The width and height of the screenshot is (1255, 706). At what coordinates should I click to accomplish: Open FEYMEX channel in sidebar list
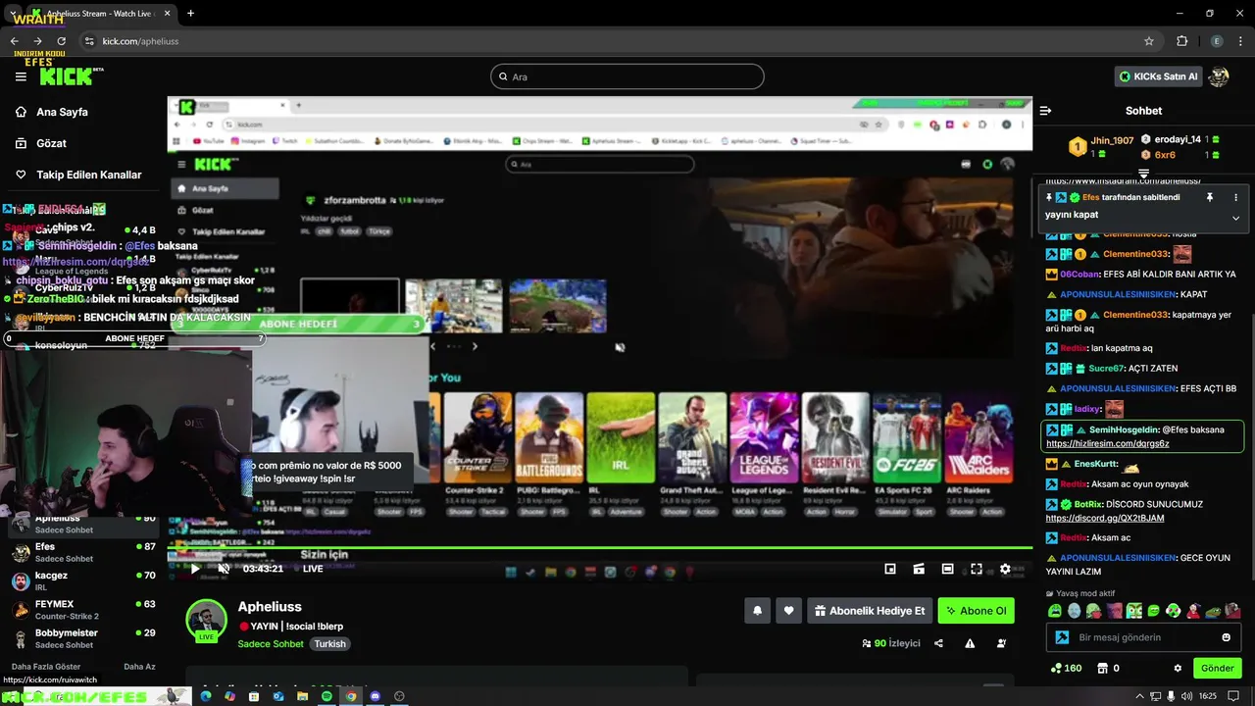pos(83,610)
